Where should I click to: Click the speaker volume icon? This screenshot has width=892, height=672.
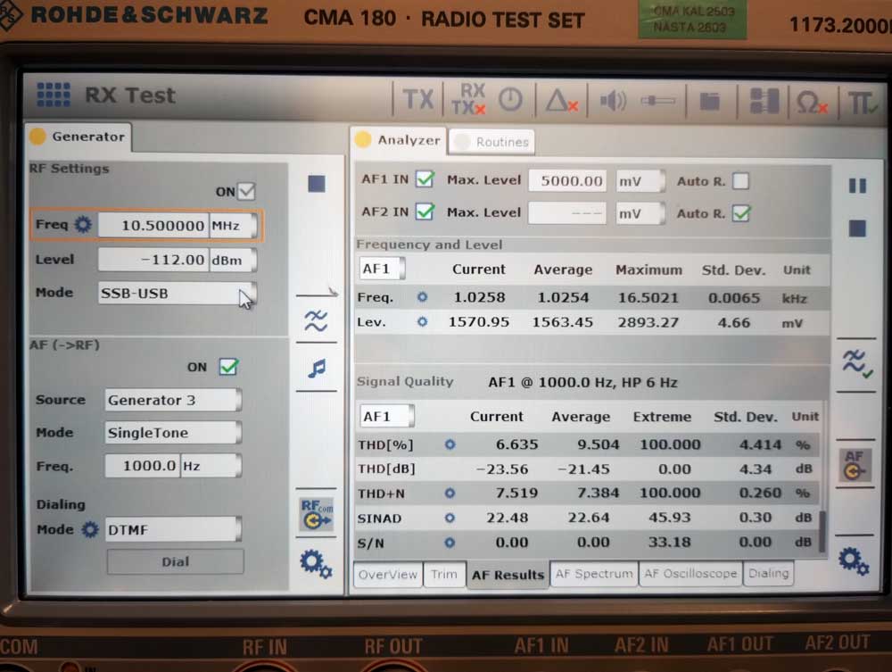pos(613,101)
